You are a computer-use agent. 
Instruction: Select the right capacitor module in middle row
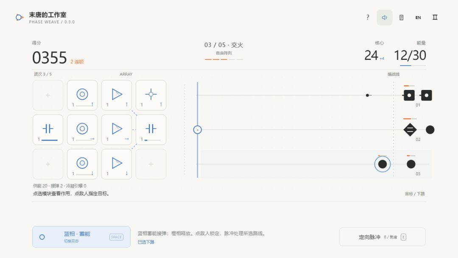[151, 130]
